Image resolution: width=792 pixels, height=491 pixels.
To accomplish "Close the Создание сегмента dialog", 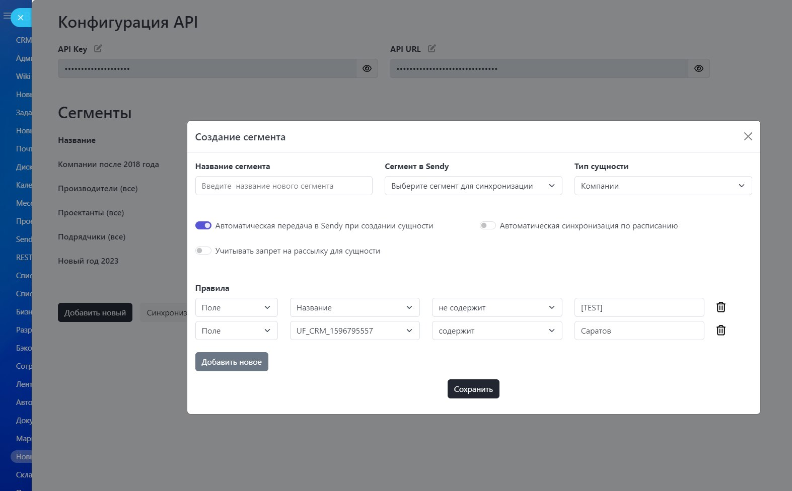I will (748, 136).
